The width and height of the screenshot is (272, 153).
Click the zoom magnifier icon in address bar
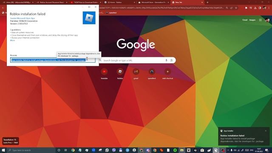click(x=227, y=8)
